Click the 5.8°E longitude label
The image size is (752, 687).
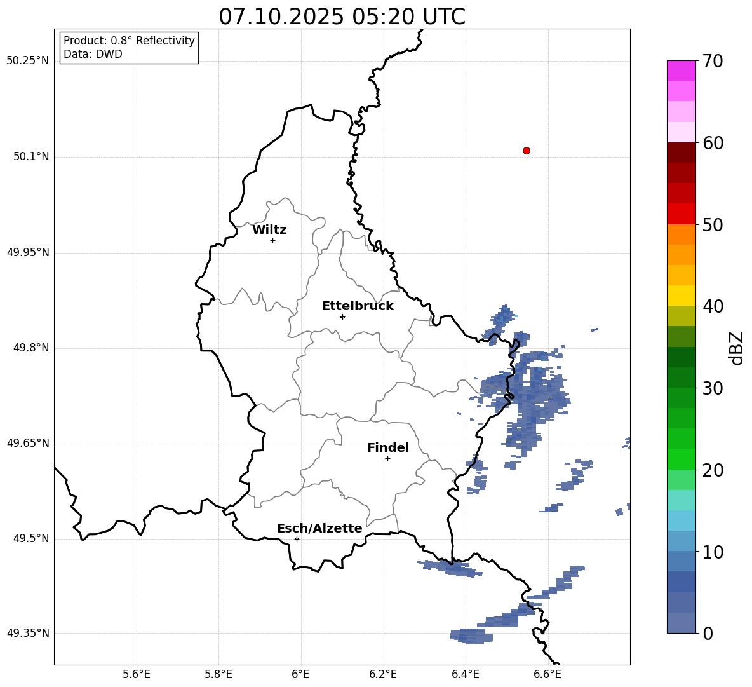[x=218, y=674]
